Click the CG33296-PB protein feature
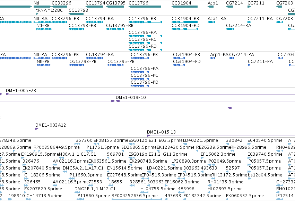This screenshot has width=295, height=201. coord(59,58)
